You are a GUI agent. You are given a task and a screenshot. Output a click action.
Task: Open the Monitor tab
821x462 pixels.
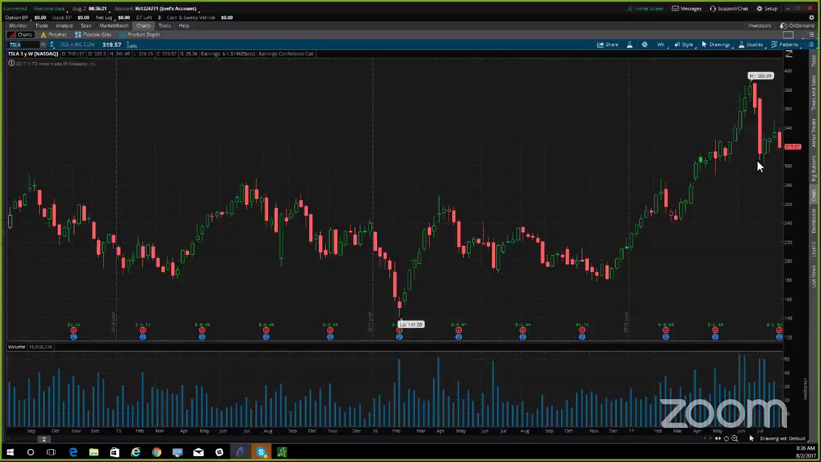click(18, 26)
